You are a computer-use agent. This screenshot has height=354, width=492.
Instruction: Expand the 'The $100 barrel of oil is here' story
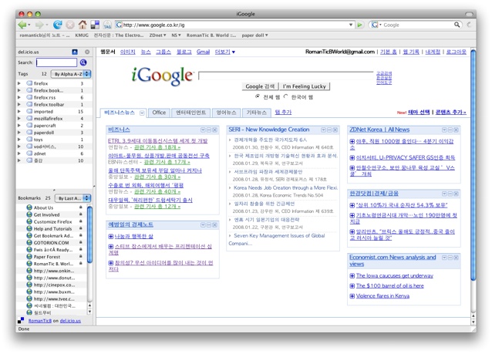[x=352, y=286]
